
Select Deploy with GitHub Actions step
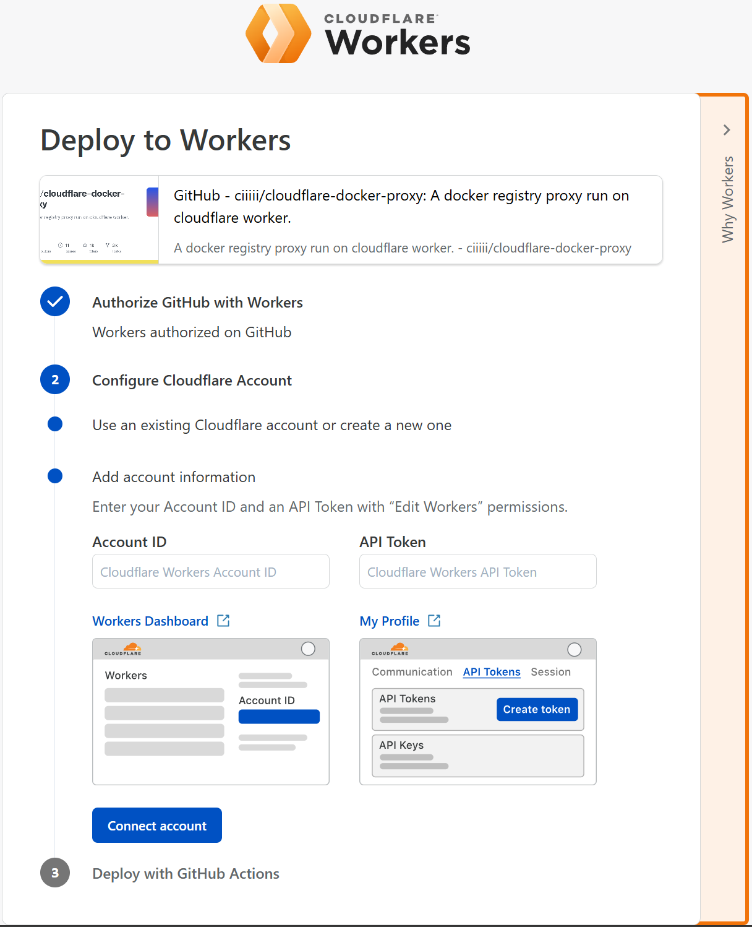[186, 874]
